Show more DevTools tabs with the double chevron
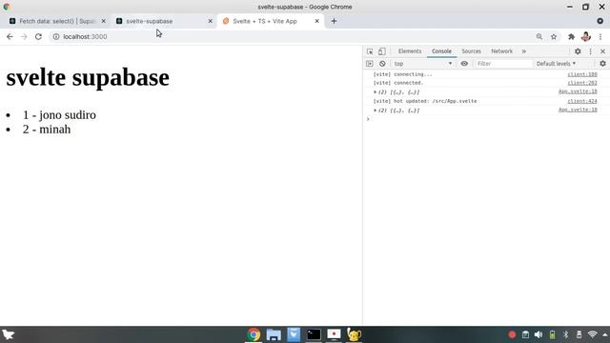 (x=523, y=51)
